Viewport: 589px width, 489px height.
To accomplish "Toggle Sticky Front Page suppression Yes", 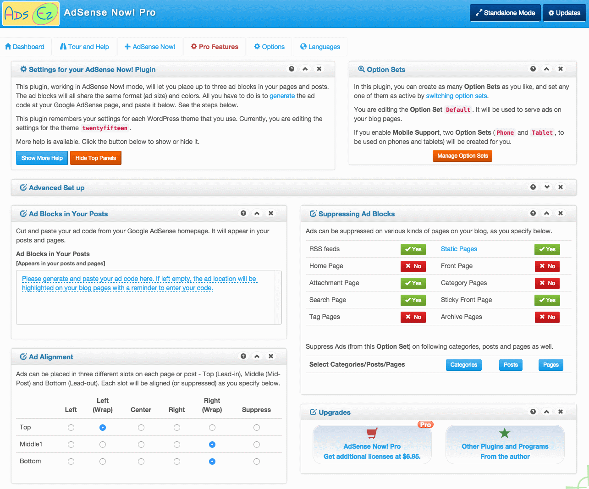I will 547,300.
